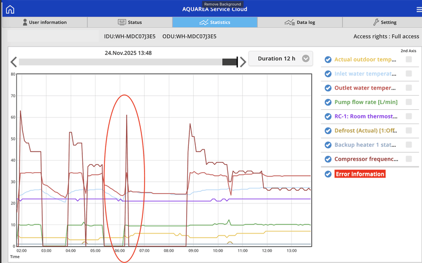This screenshot has height=263, width=422.
Task: Click the 12:00 time axis label
Action: [267, 251]
